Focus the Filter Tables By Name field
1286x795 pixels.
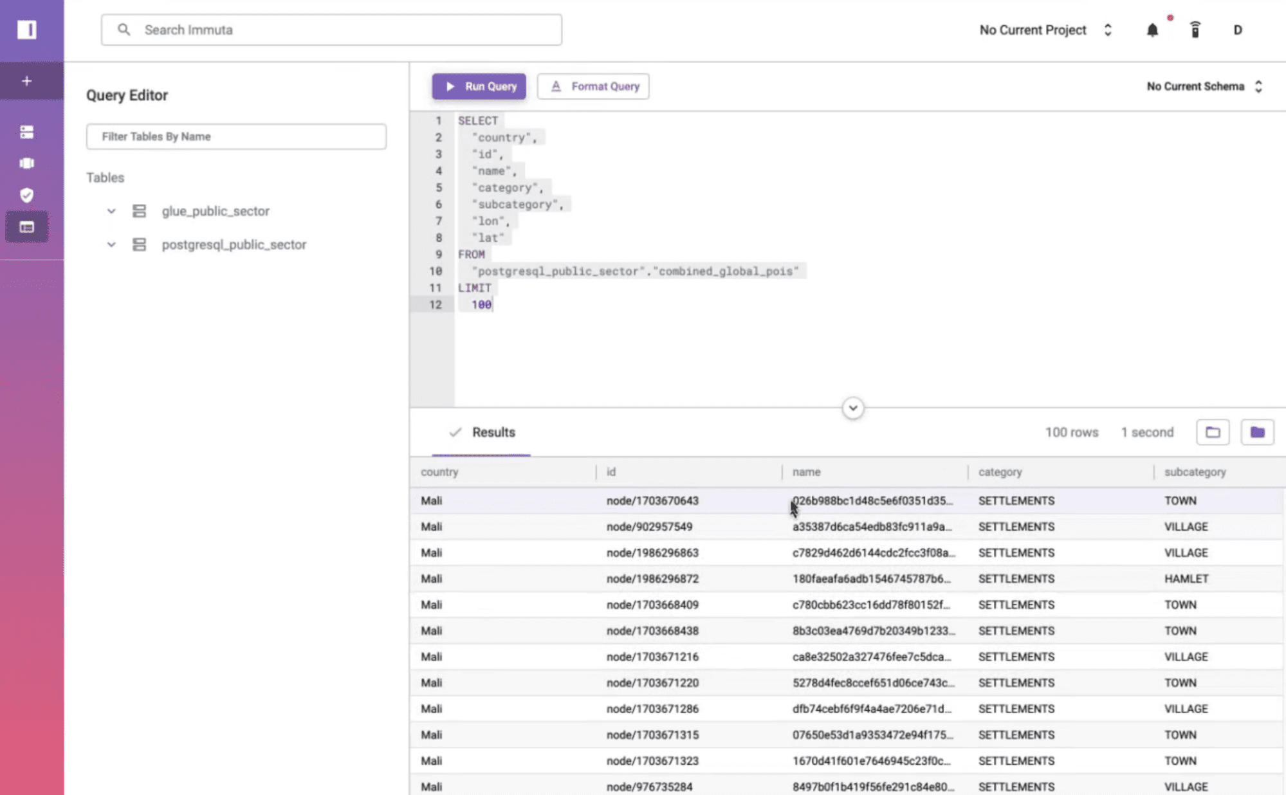(236, 136)
